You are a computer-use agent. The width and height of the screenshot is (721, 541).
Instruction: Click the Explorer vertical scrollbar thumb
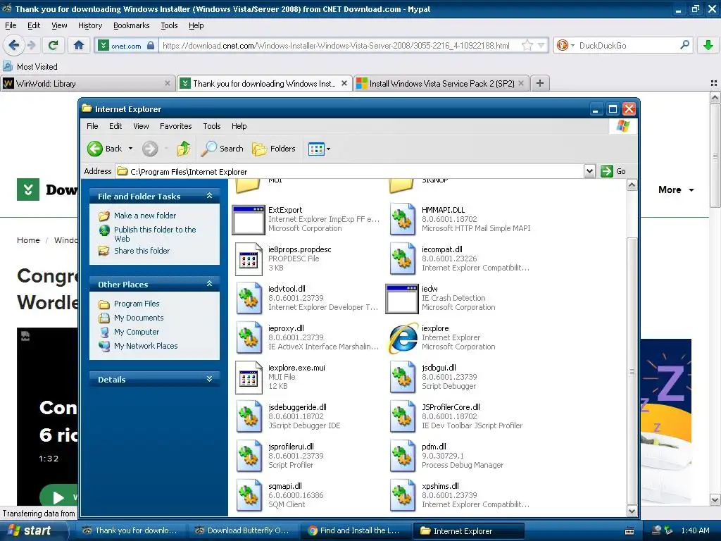pos(632,371)
